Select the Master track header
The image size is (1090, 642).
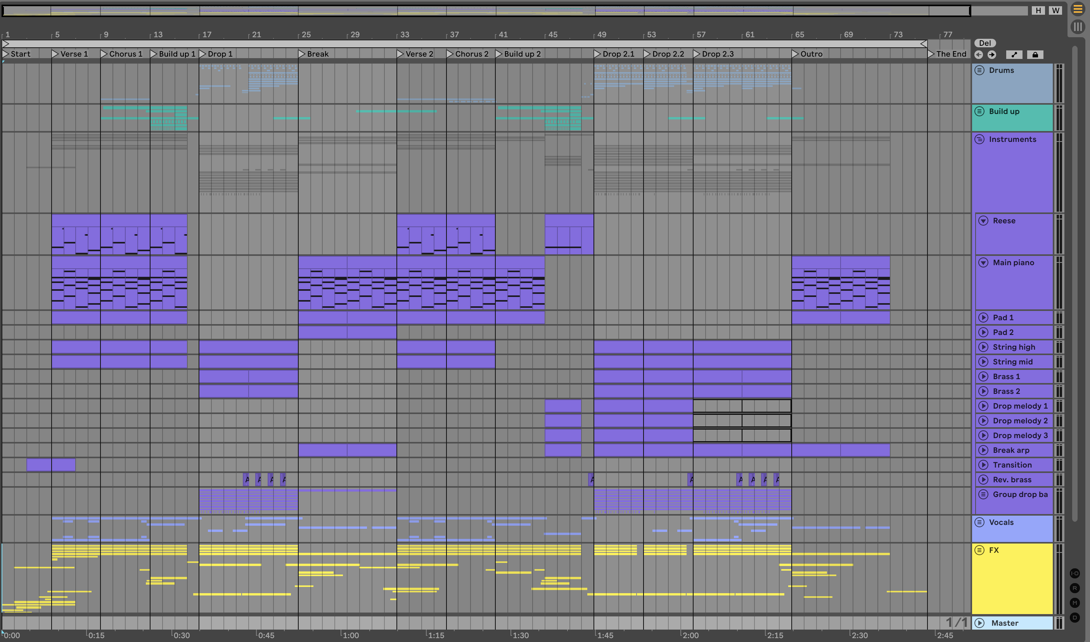tap(1013, 623)
